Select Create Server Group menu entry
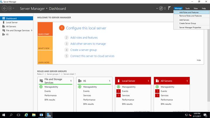 tap(192, 23)
